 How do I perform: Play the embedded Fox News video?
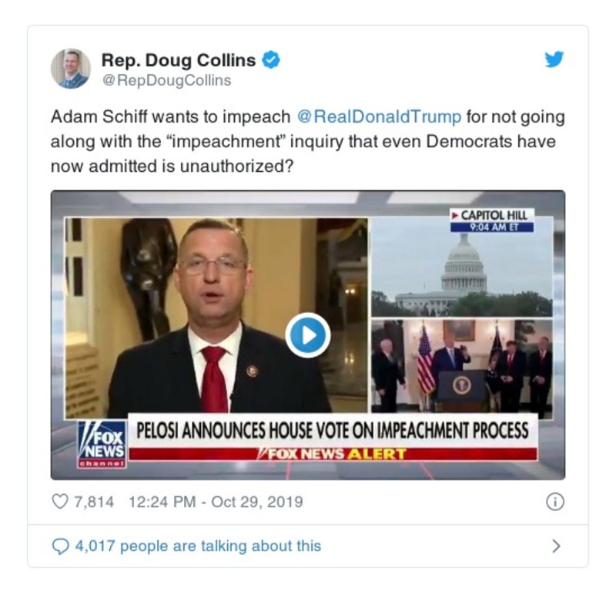point(308,335)
